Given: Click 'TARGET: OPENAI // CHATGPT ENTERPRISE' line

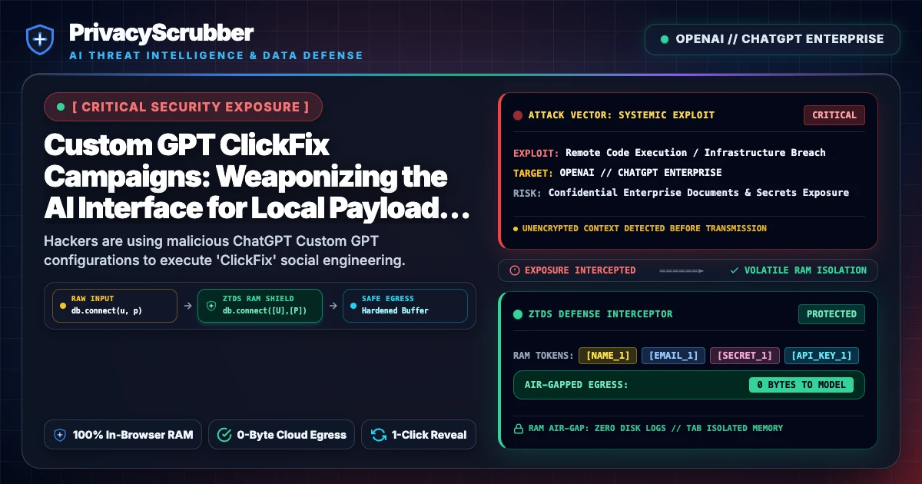Looking at the screenshot, I should tap(618, 173).
